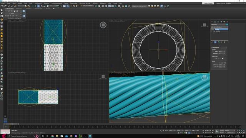This screenshot has width=246, height=138.
Task: Open the user account dropdown
Action: (208, 3)
